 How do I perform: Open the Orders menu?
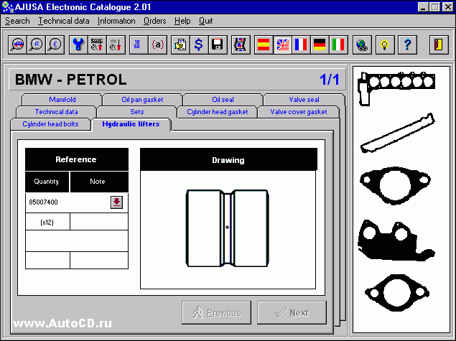coord(154,21)
